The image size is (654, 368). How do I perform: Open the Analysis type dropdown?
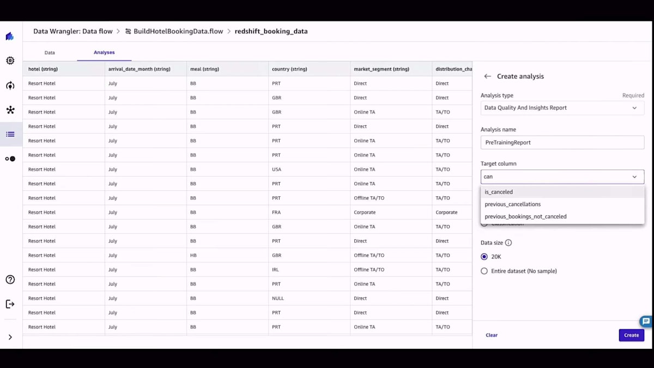click(562, 108)
